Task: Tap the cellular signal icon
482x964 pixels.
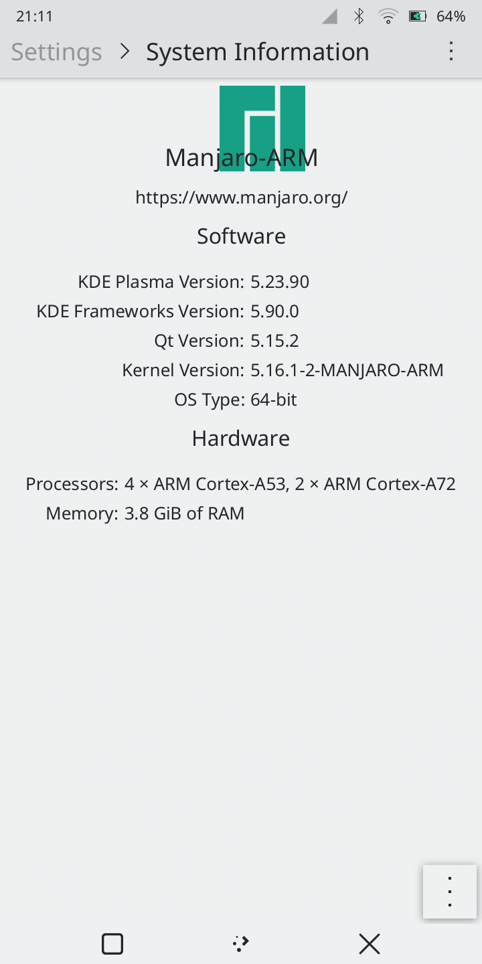Action: 329,17
